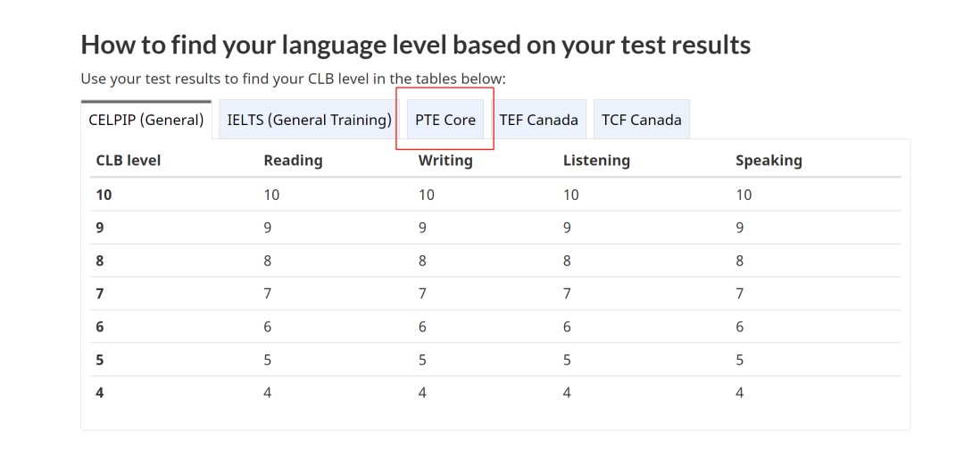This screenshot has height=458, width=964.
Task: Select the TEF Canada tab
Action: click(x=538, y=120)
